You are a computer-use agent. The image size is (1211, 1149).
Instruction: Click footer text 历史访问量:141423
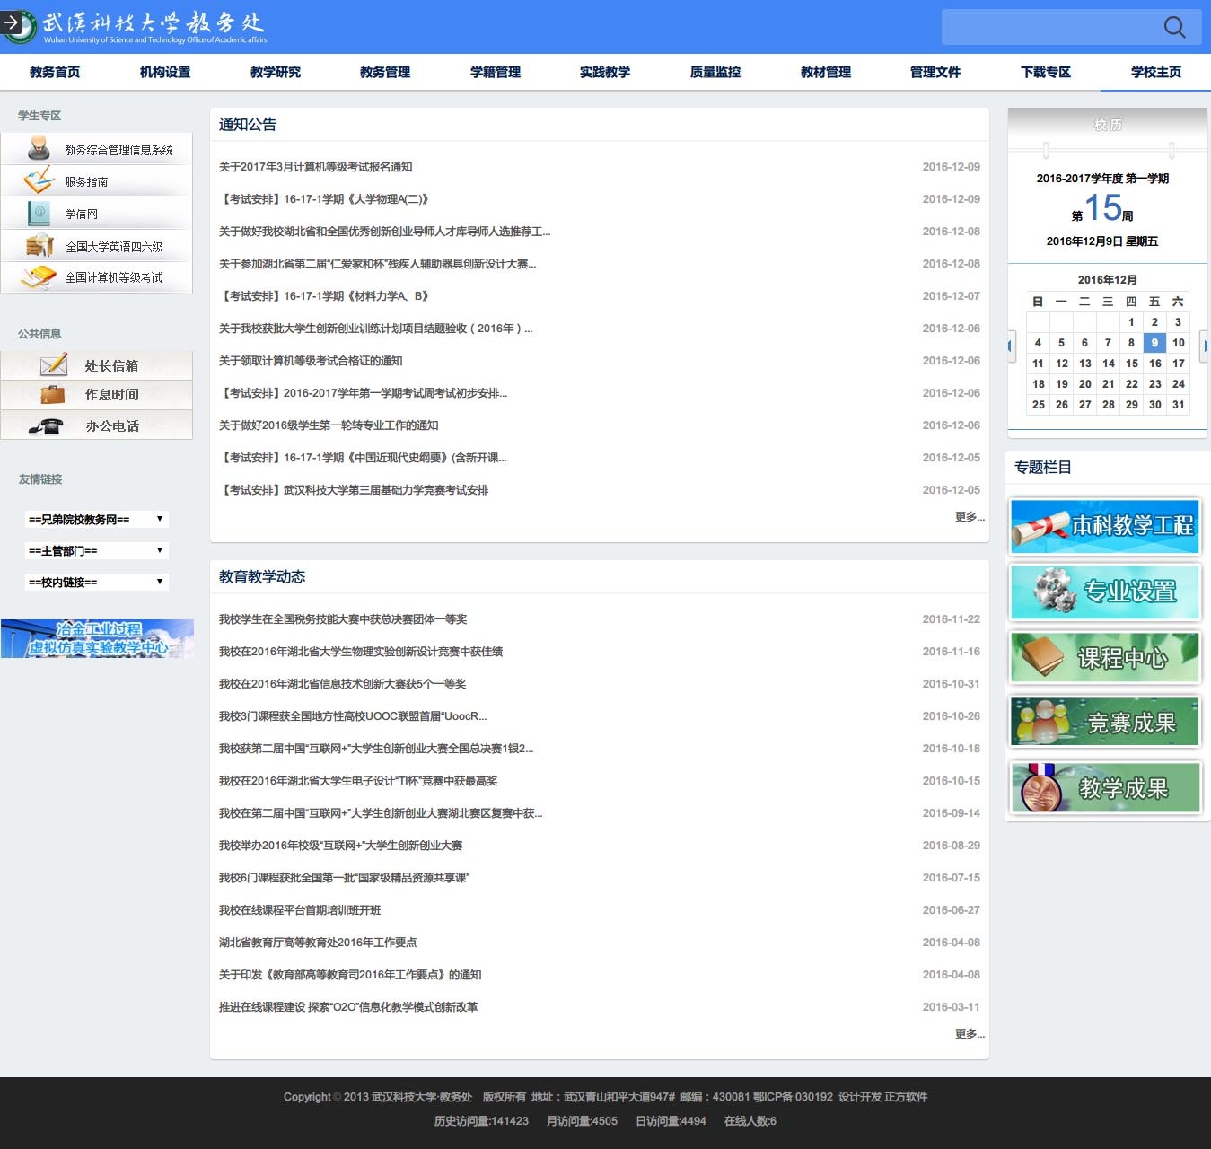pyautogui.click(x=481, y=1121)
